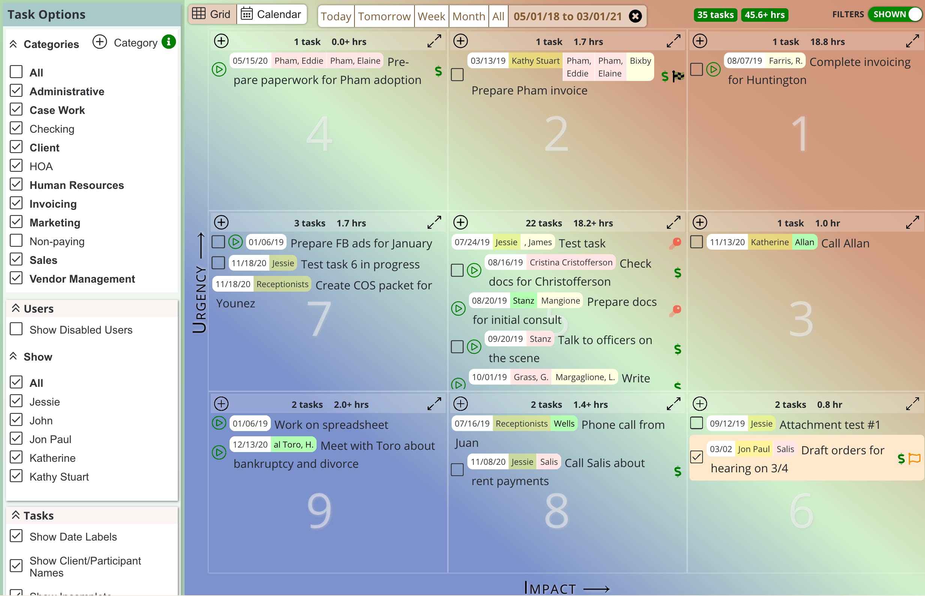
Task: Select the Week date filter
Action: tap(431, 16)
